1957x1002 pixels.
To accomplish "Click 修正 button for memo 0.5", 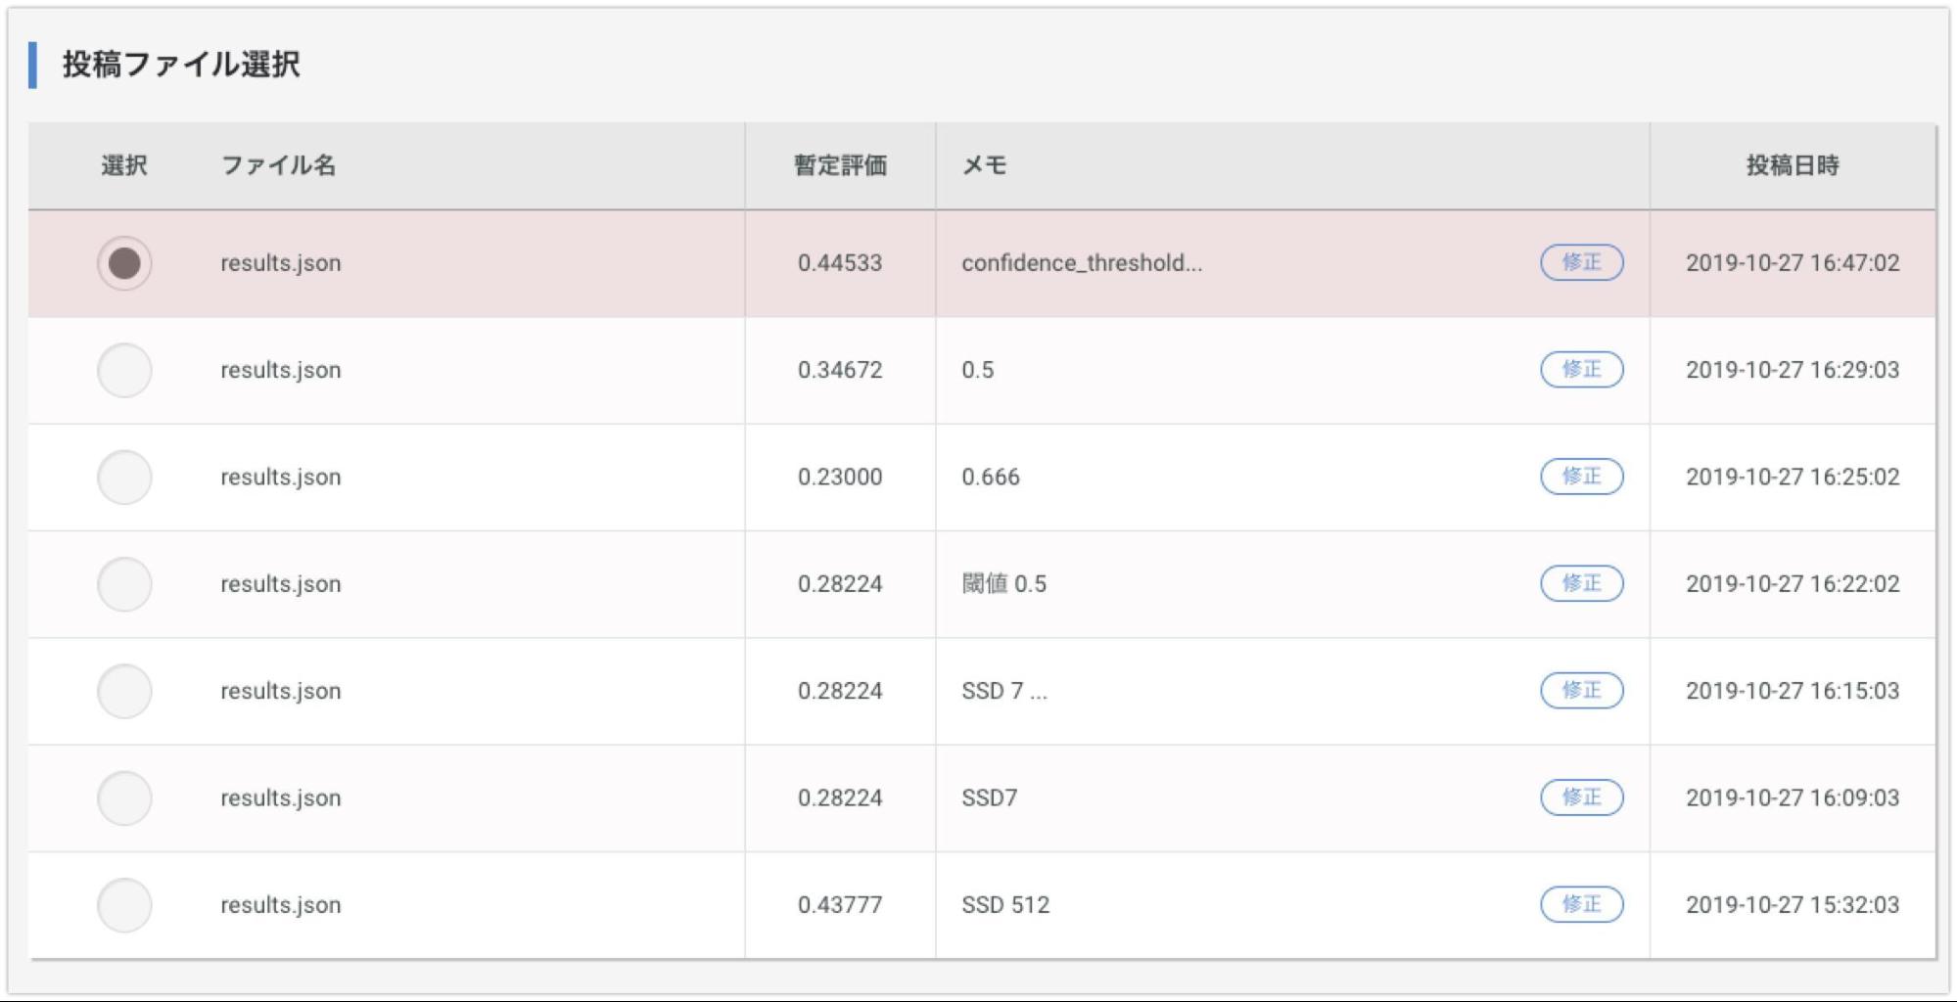I will pos(1582,369).
